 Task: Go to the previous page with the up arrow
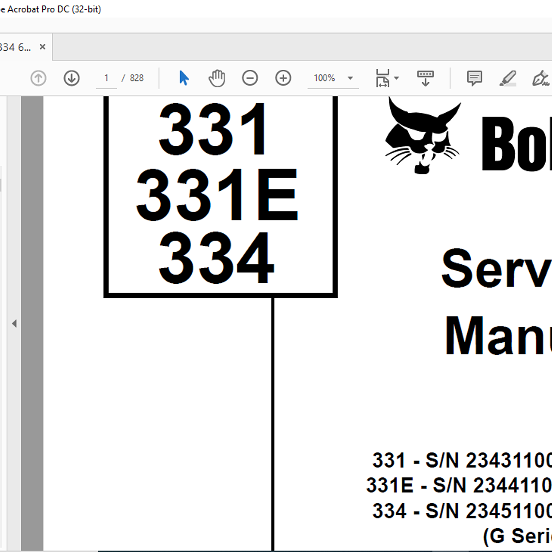pos(38,77)
